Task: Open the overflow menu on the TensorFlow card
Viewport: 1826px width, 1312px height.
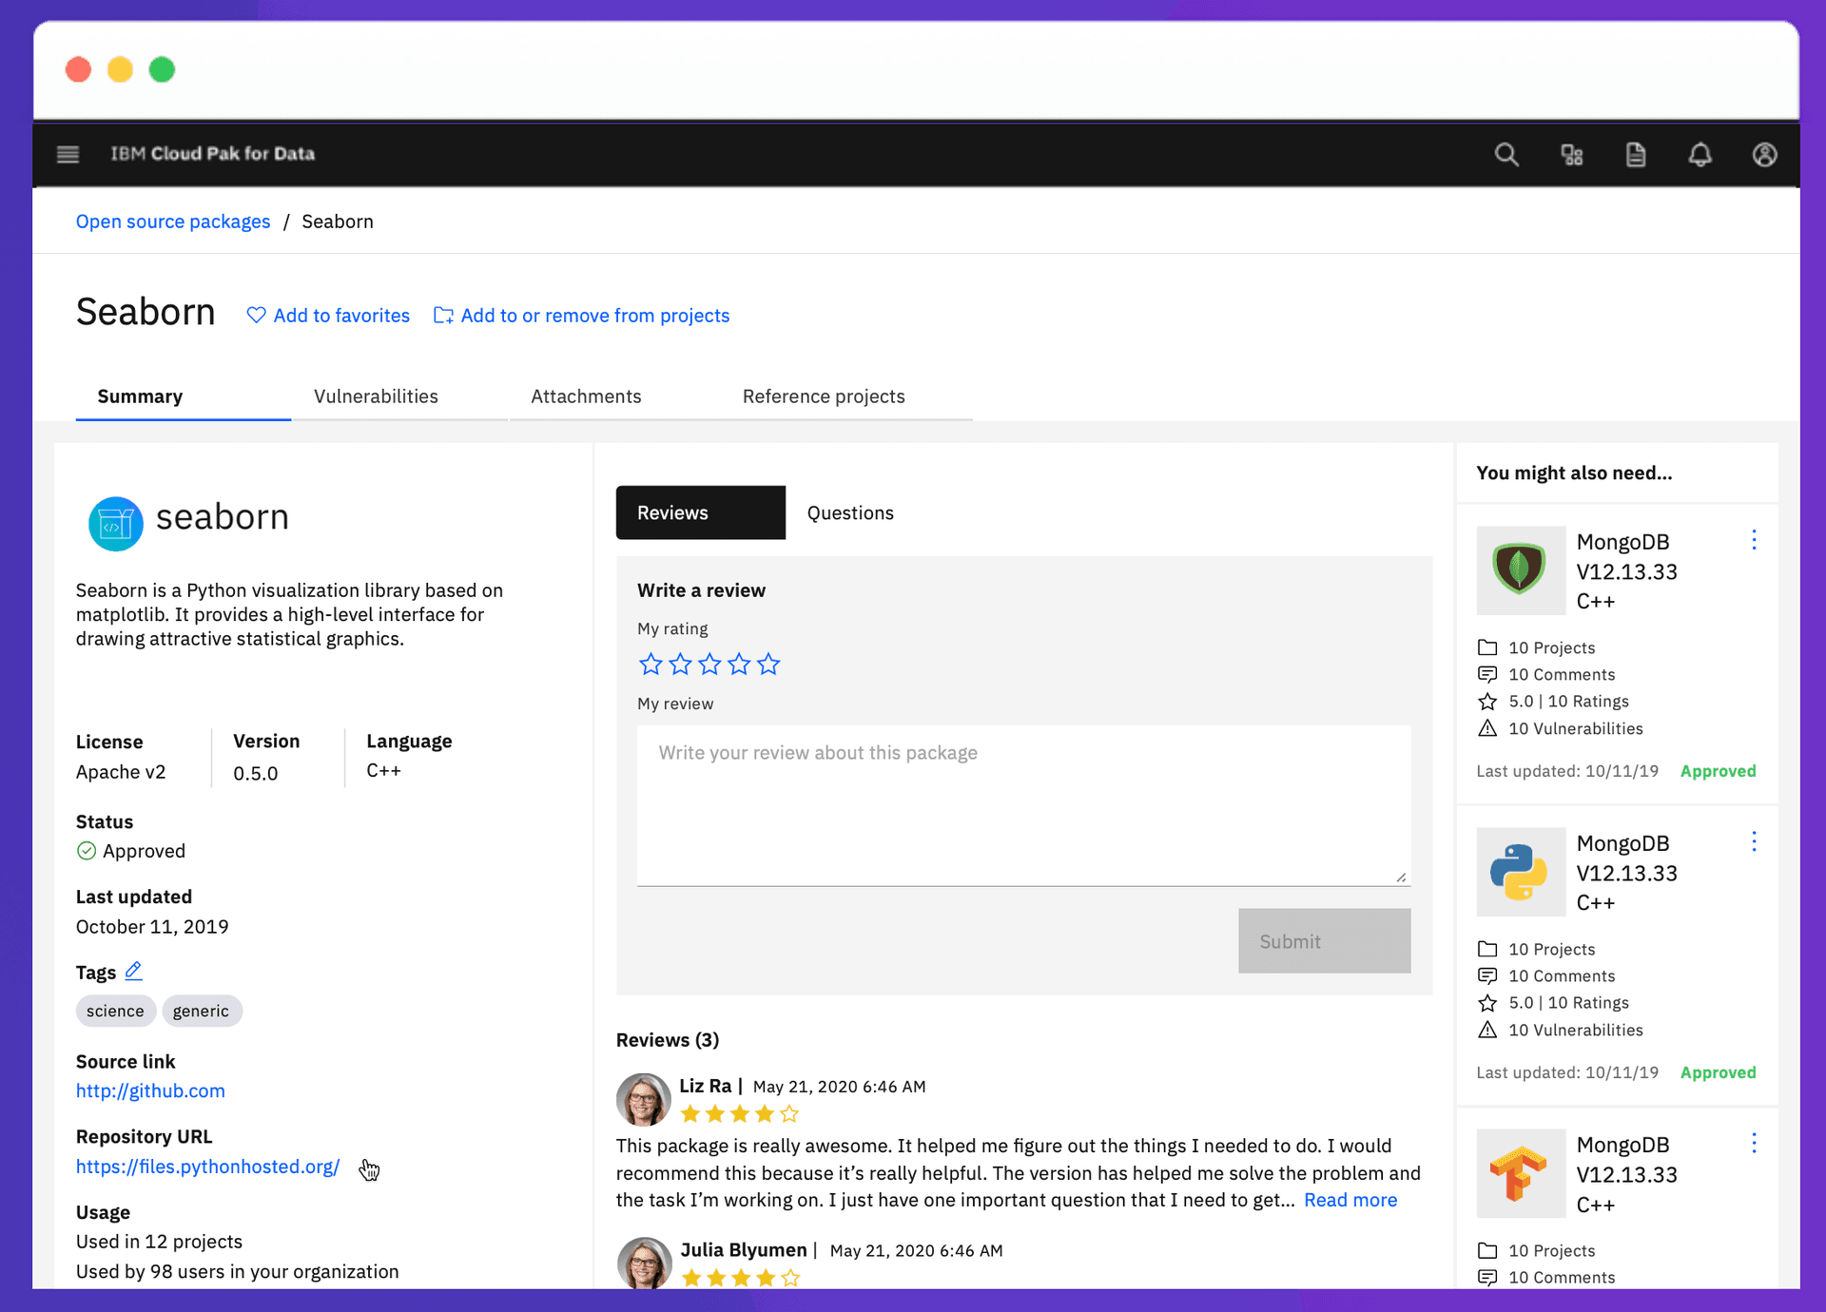Action: click(x=1755, y=1143)
